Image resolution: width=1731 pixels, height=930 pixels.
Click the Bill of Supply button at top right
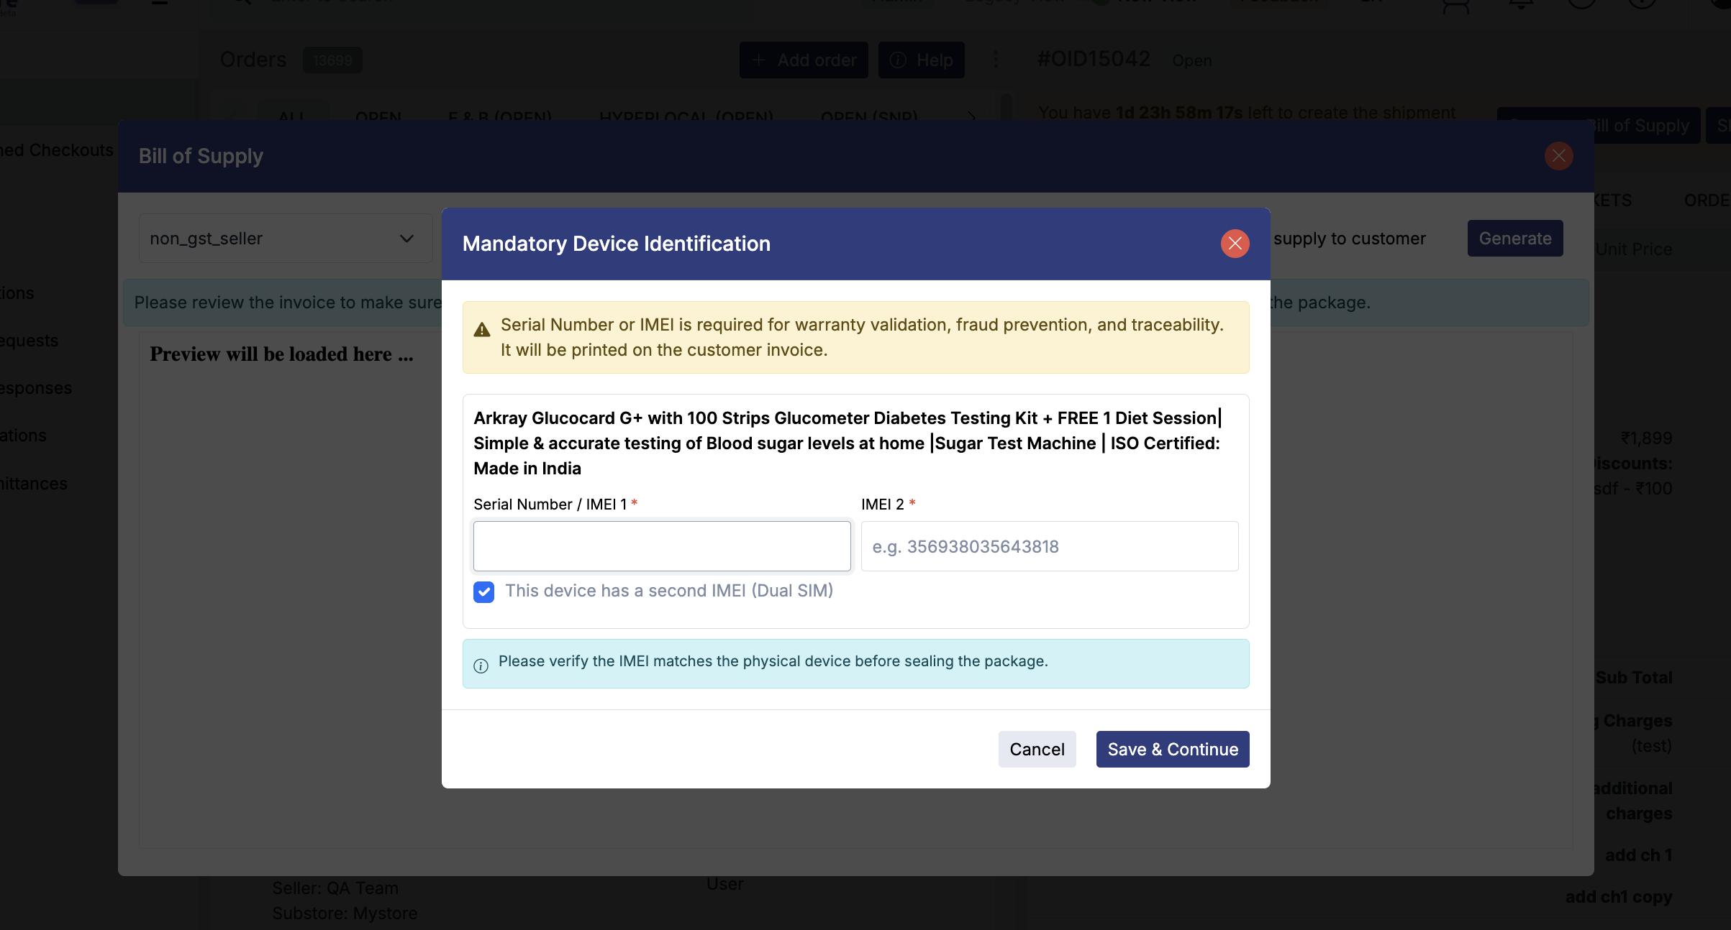click(1599, 126)
